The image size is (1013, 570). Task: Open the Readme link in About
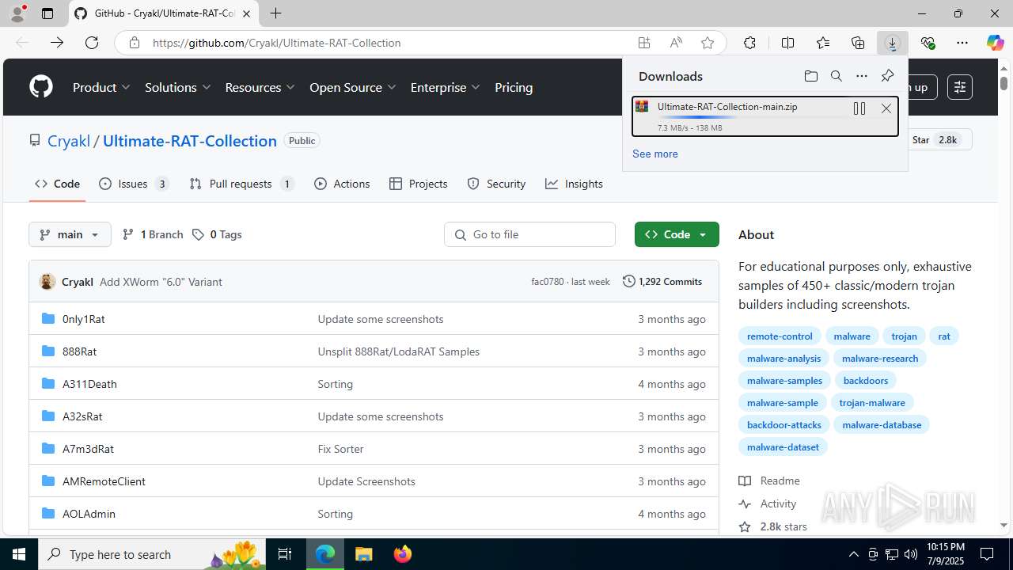coord(769,481)
